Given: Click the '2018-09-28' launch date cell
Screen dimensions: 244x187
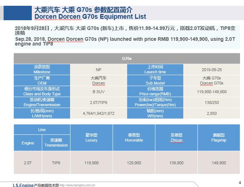Looking at the screenshot, I should 211,69.
